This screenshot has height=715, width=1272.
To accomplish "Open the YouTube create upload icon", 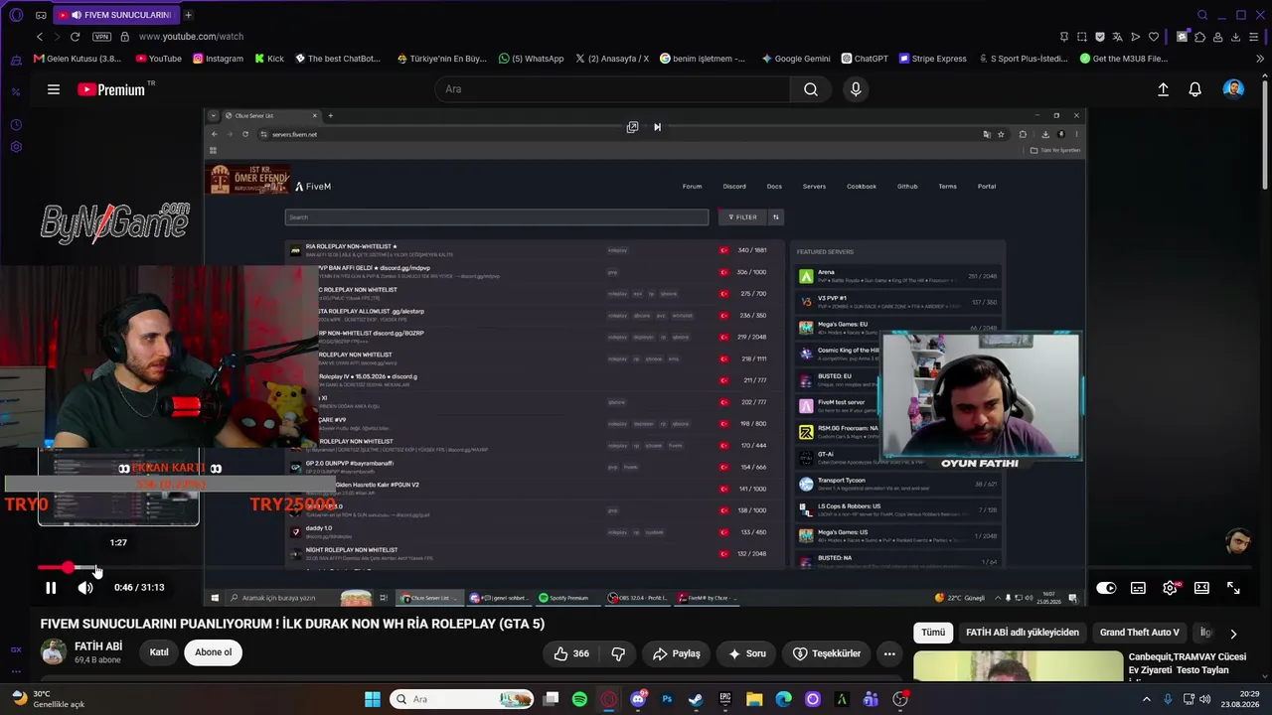I will (x=1163, y=89).
